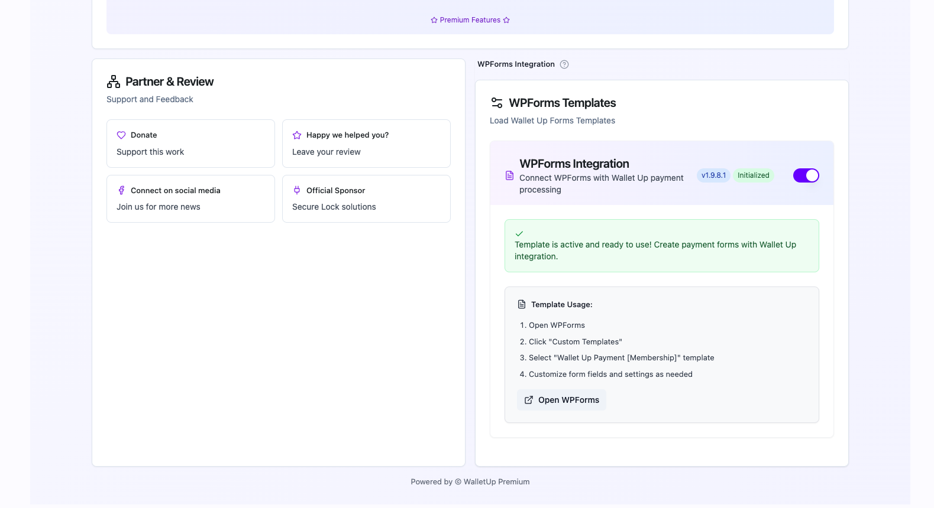Click the Initialized status badge
The width and height of the screenshot is (934, 508).
pyautogui.click(x=753, y=175)
